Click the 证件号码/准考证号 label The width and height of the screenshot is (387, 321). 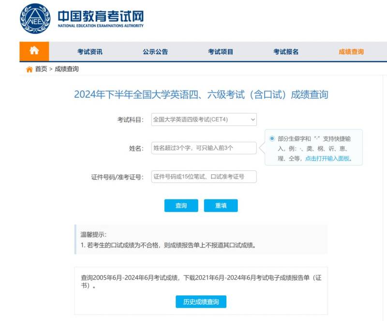click(117, 177)
